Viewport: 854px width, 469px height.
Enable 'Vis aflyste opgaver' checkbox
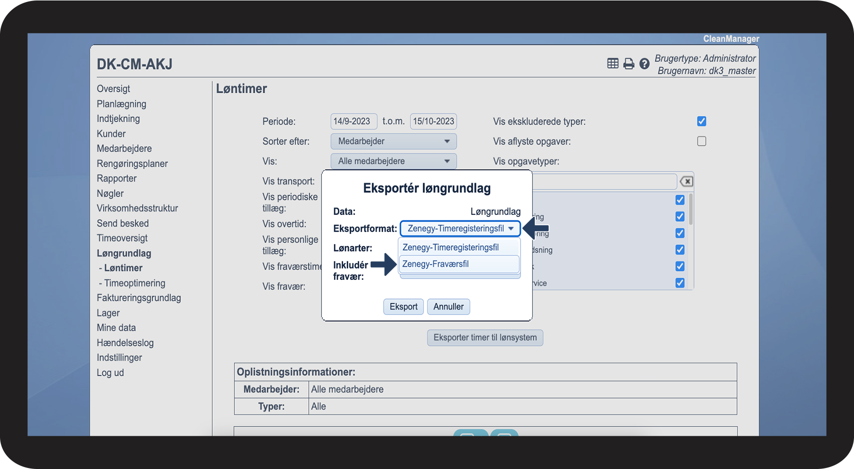tap(702, 141)
